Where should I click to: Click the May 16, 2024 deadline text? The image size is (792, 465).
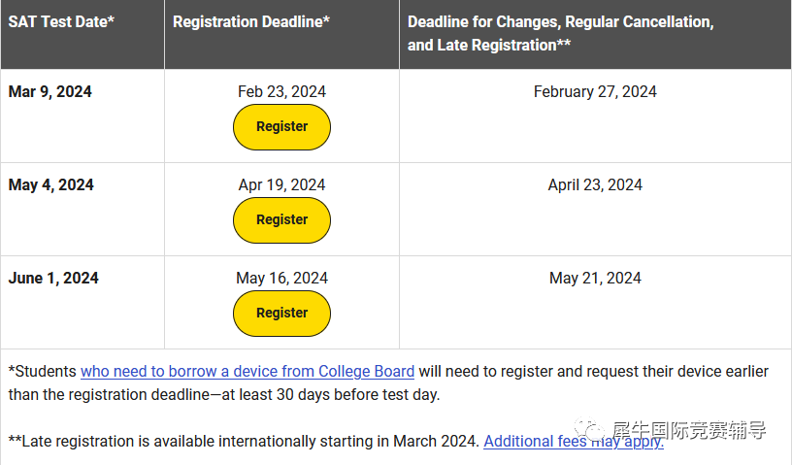pyautogui.click(x=281, y=278)
